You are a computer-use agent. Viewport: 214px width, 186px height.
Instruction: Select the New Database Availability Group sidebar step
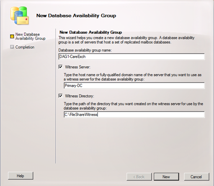pos(30,36)
